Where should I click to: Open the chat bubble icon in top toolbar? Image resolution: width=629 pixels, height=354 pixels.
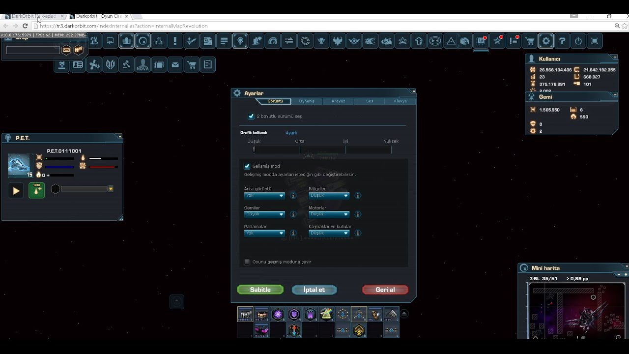tap(110, 41)
